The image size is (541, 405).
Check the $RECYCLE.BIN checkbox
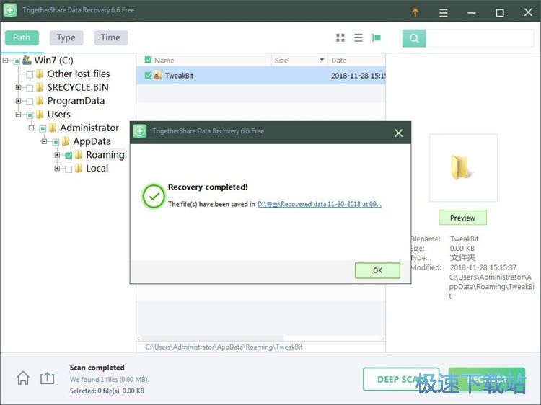(30, 88)
